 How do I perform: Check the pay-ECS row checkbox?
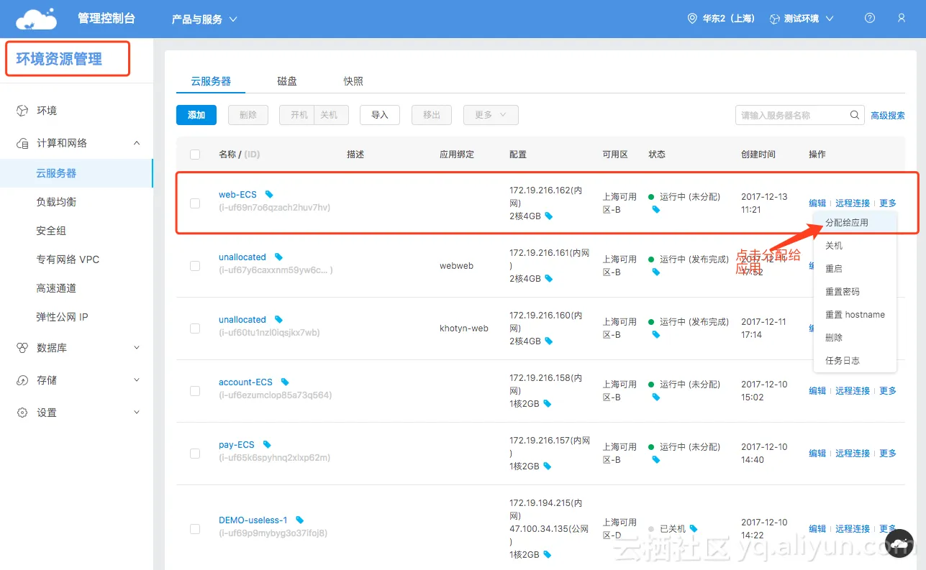195,454
